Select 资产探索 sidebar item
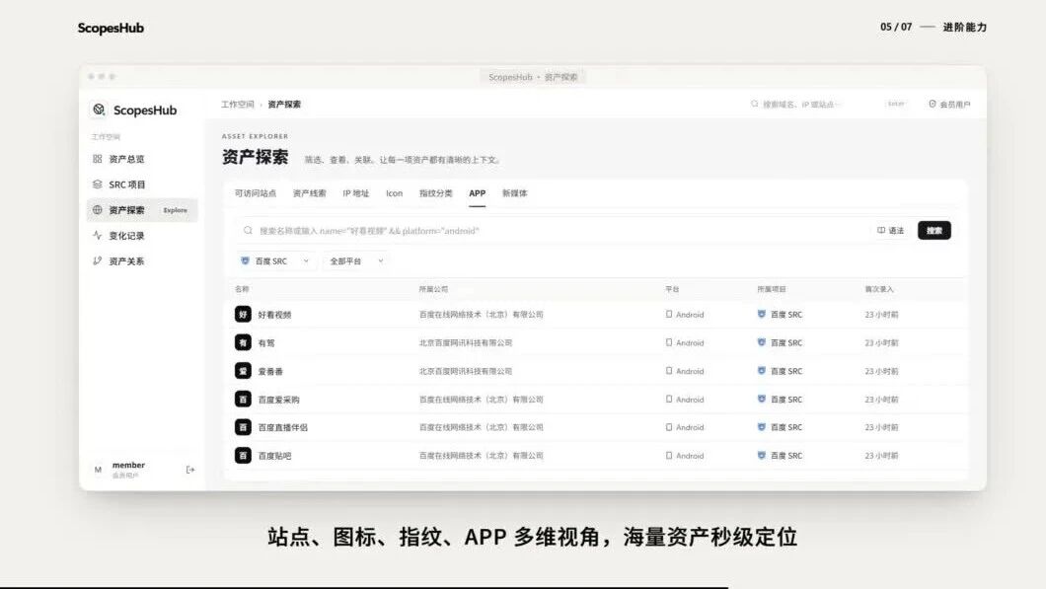 tap(142, 210)
